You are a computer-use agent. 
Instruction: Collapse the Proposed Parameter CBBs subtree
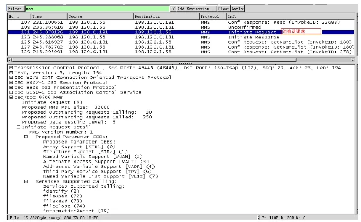[x=26, y=137]
